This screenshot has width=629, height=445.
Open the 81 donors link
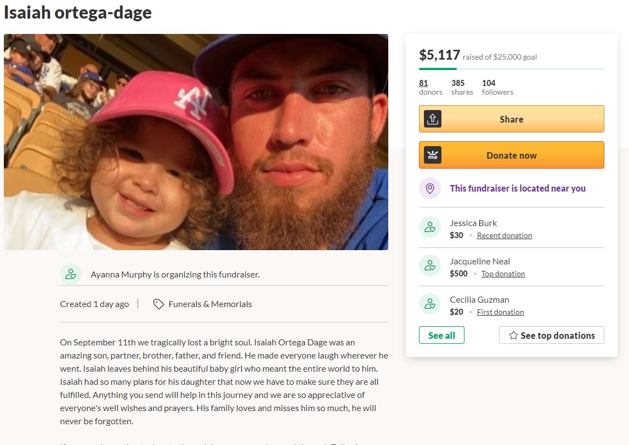[423, 83]
